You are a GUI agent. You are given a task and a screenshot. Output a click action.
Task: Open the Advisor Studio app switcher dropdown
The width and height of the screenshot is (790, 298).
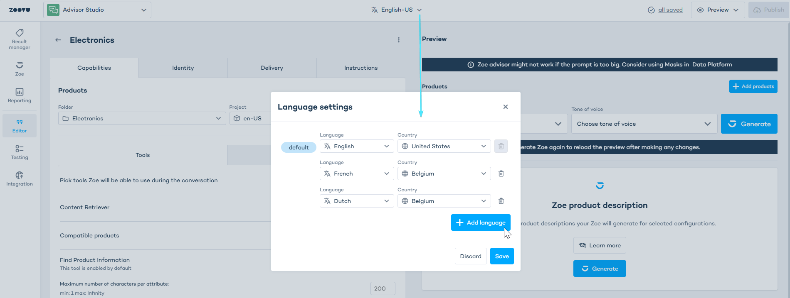point(97,10)
